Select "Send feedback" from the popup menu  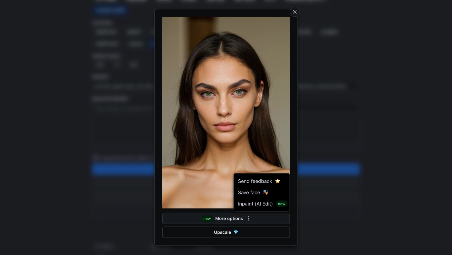(x=255, y=181)
